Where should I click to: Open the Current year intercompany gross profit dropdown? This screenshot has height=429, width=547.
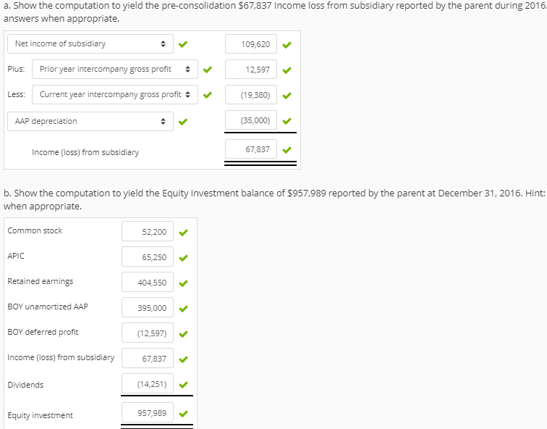click(115, 95)
